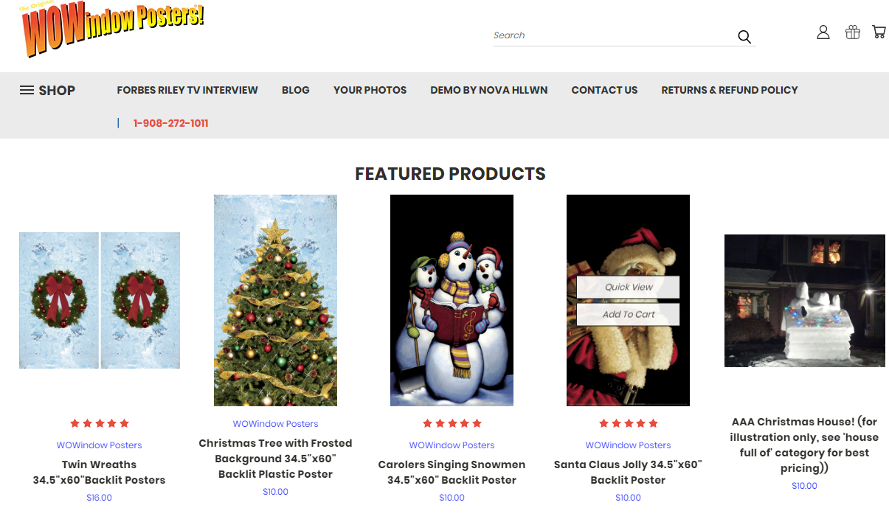Image resolution: width=889 pixels, height=522 pixels.
Task: Open the Your Photos page
Action: [x=370, y=90]
